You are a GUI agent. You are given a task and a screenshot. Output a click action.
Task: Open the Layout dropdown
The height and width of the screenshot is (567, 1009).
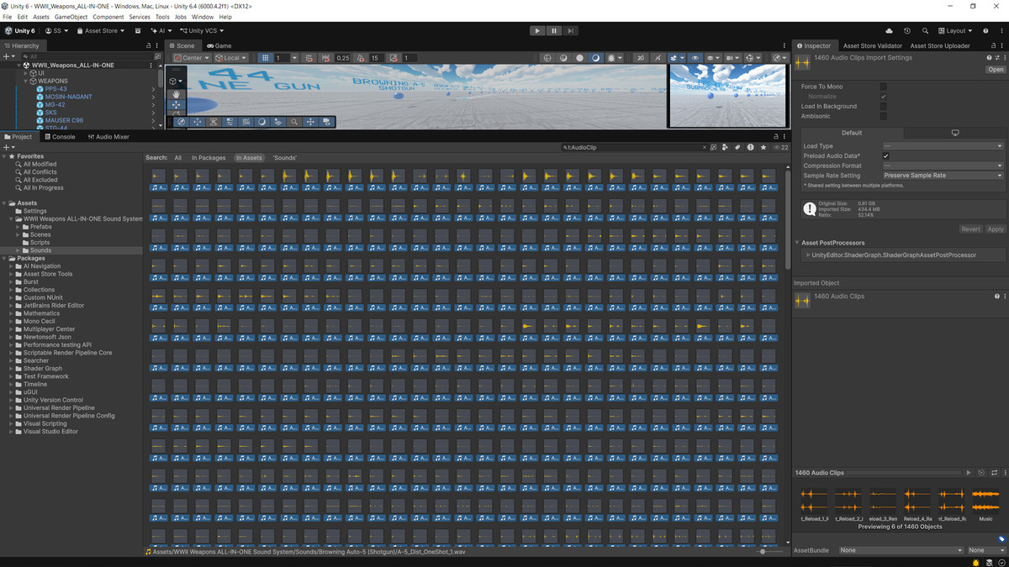coord(955,31)
